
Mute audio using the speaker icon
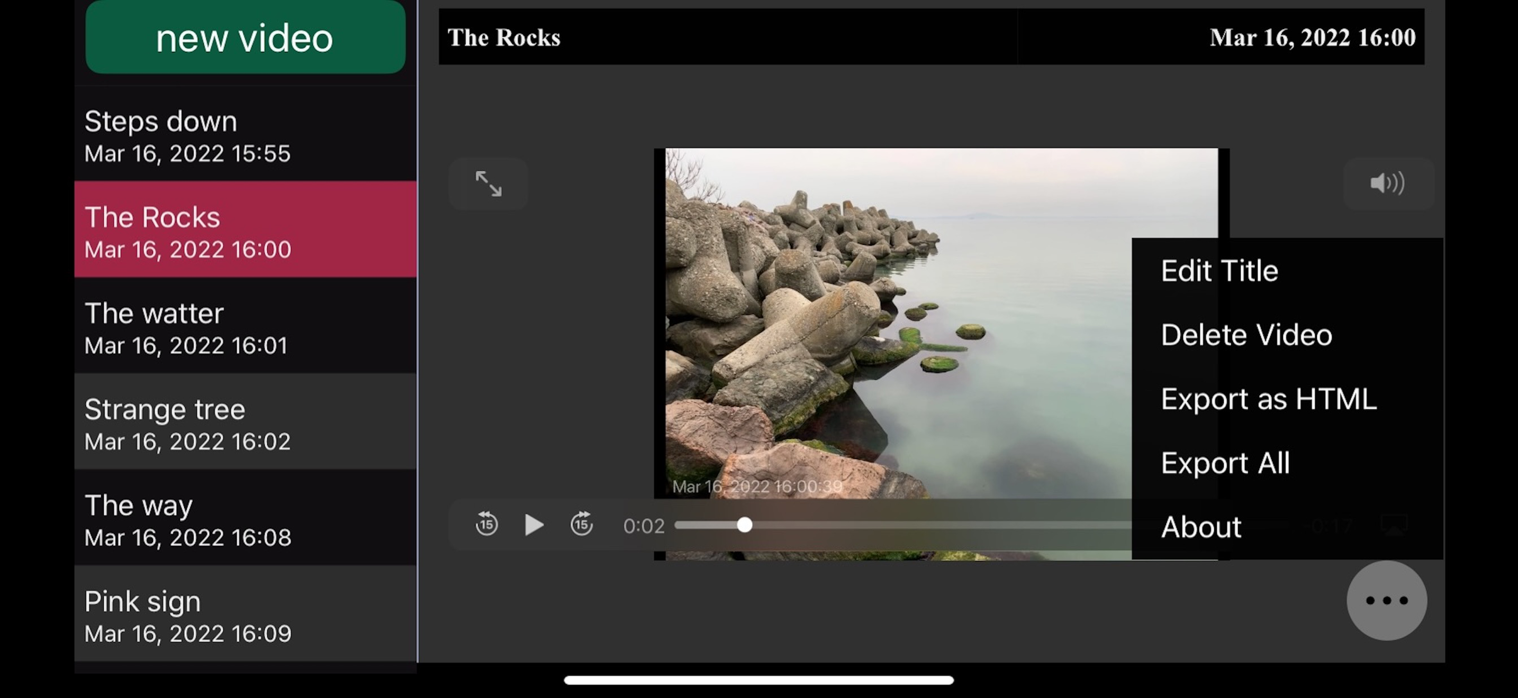click(1387, 183)
